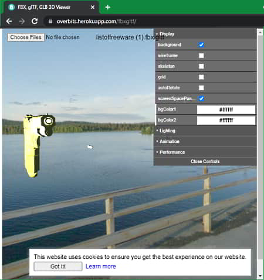
Task: Toggle the screenSpacePanning checkbox
Action: [x=201, y=98]
